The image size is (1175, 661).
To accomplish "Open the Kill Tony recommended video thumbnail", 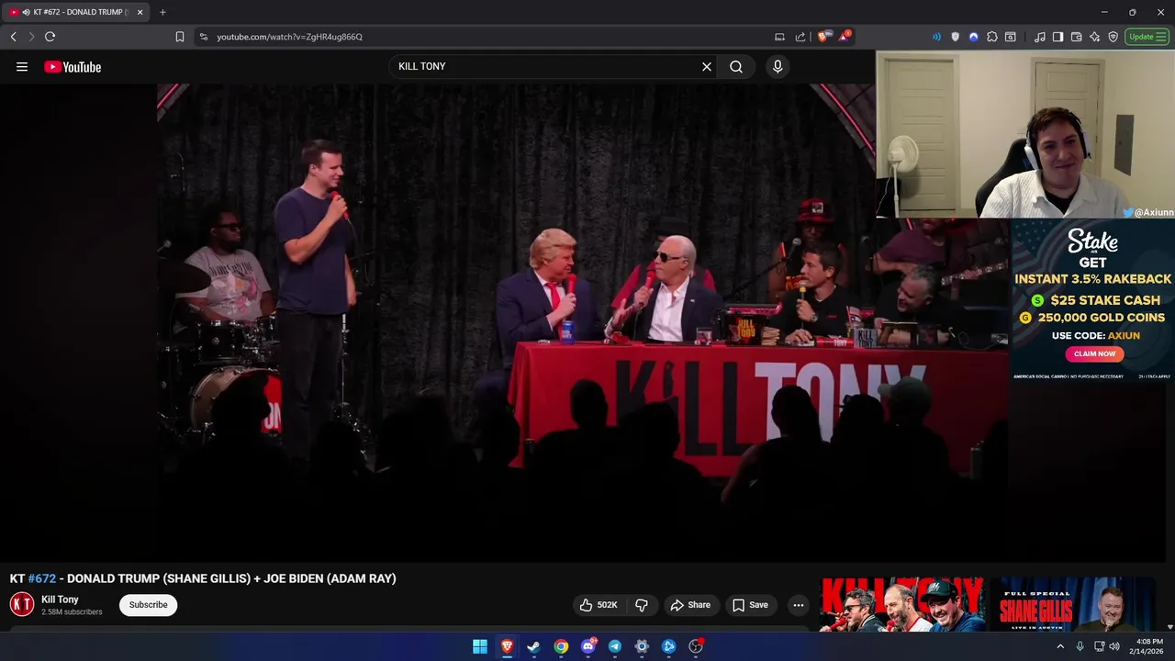I will (901, 604).
